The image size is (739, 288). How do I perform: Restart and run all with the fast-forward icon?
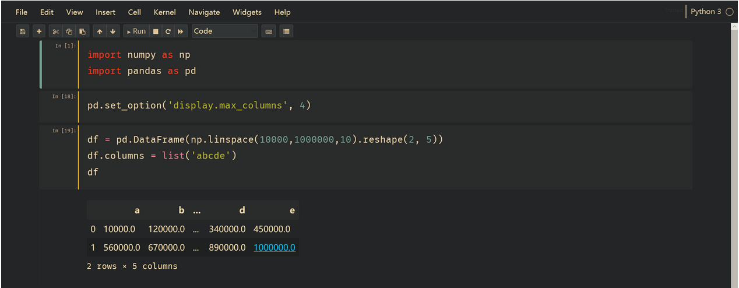point(181,31)
